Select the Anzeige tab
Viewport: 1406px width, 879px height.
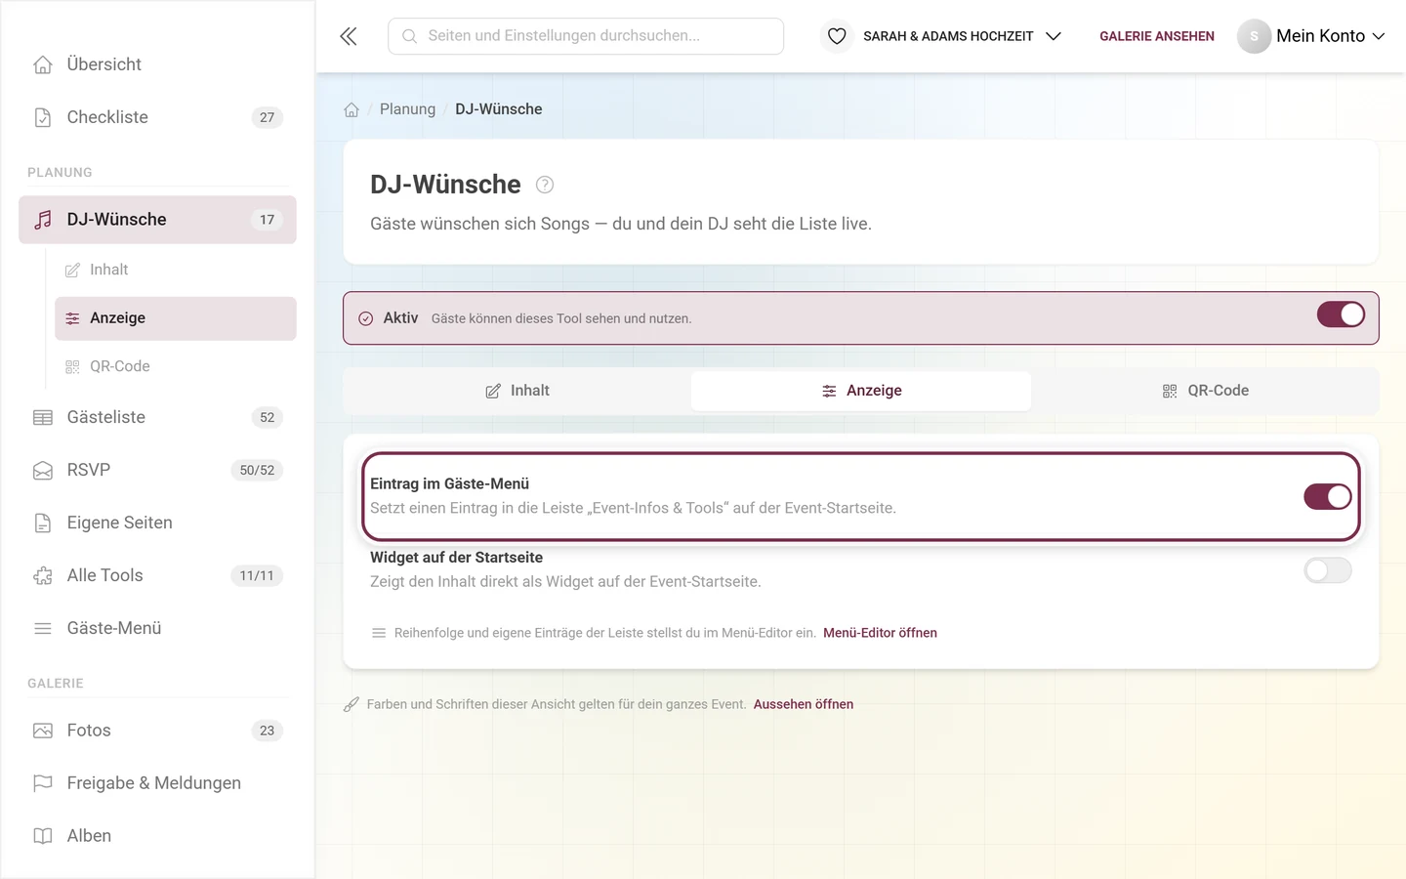[861, 391]
